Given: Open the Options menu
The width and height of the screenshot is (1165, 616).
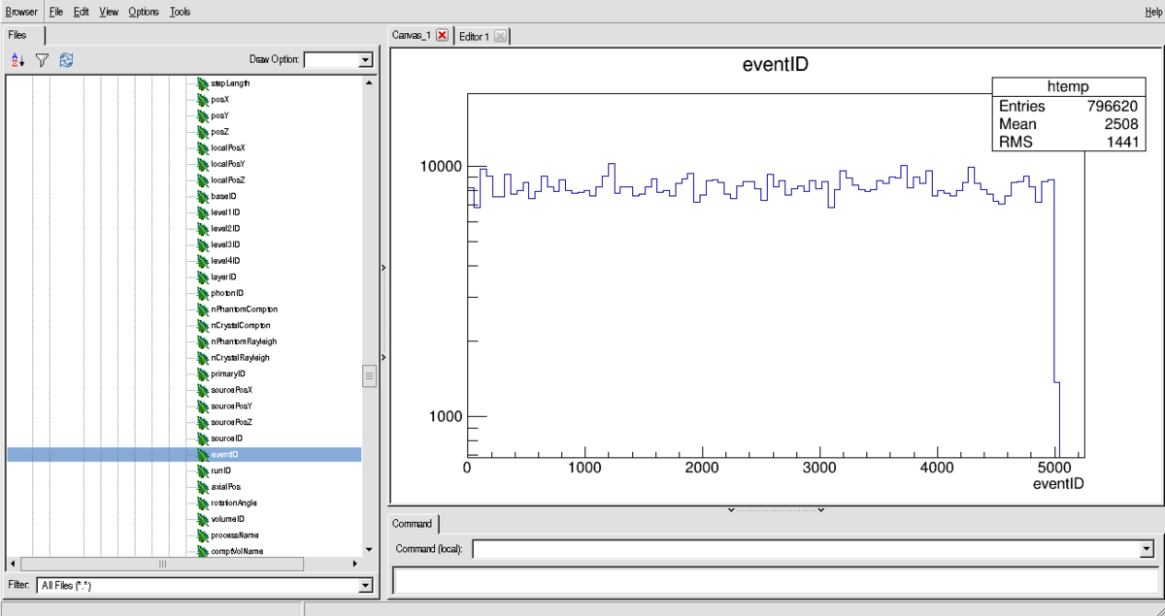Looking at the screenshot, I should (144, 12).
